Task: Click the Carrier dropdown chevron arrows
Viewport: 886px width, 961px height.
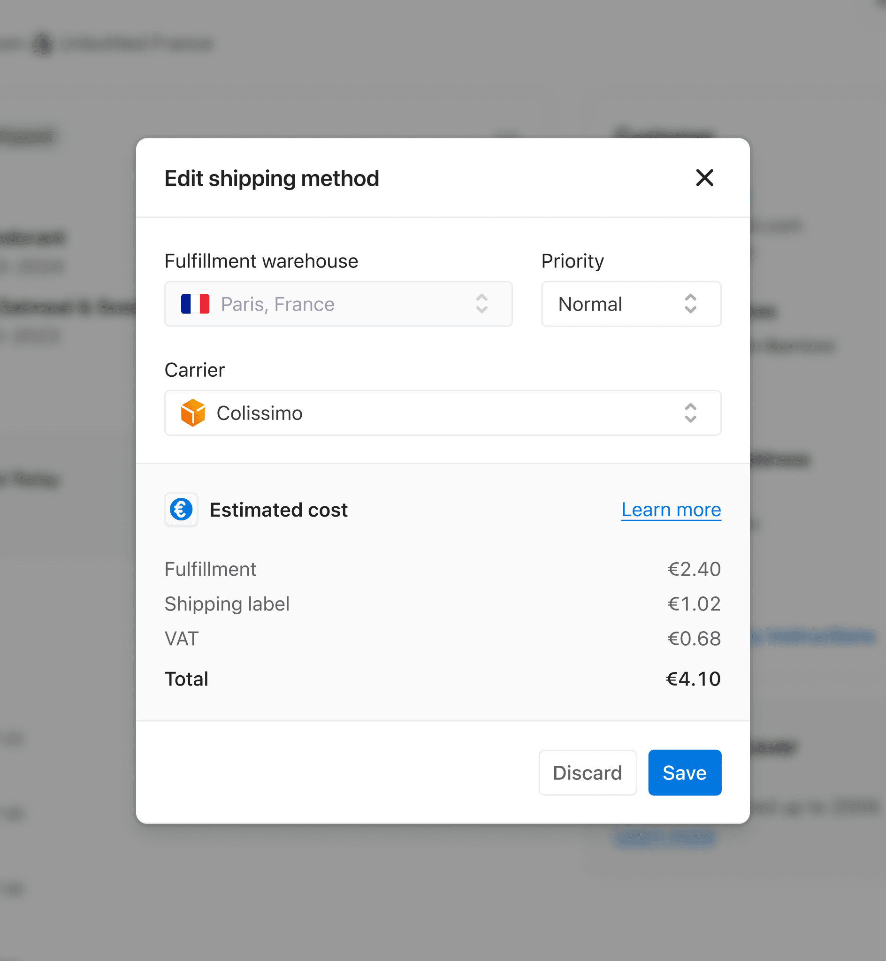Action: (x=690, y=412)
